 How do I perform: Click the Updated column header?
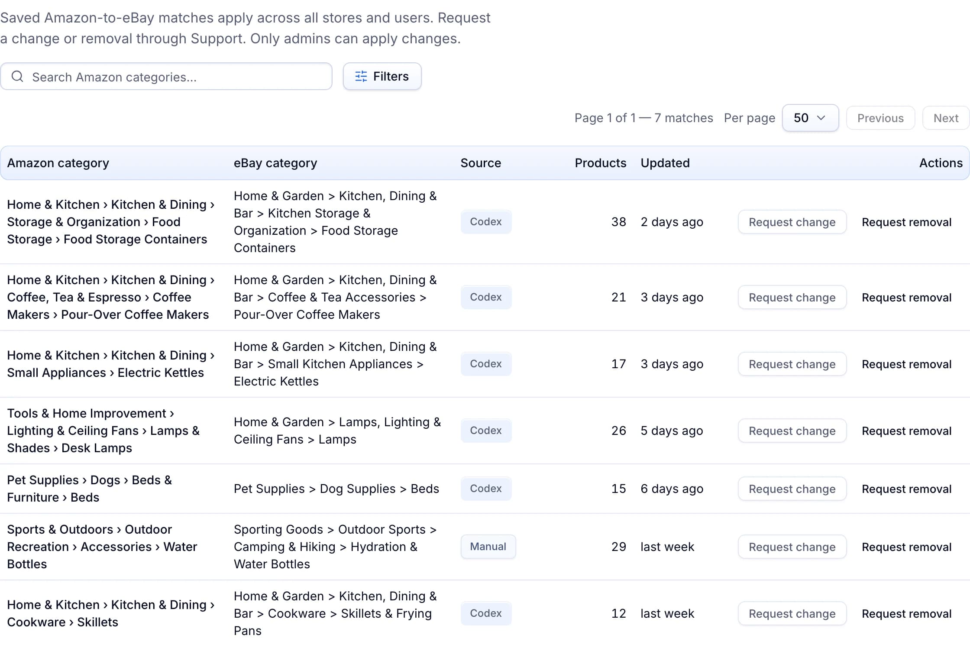665,163
